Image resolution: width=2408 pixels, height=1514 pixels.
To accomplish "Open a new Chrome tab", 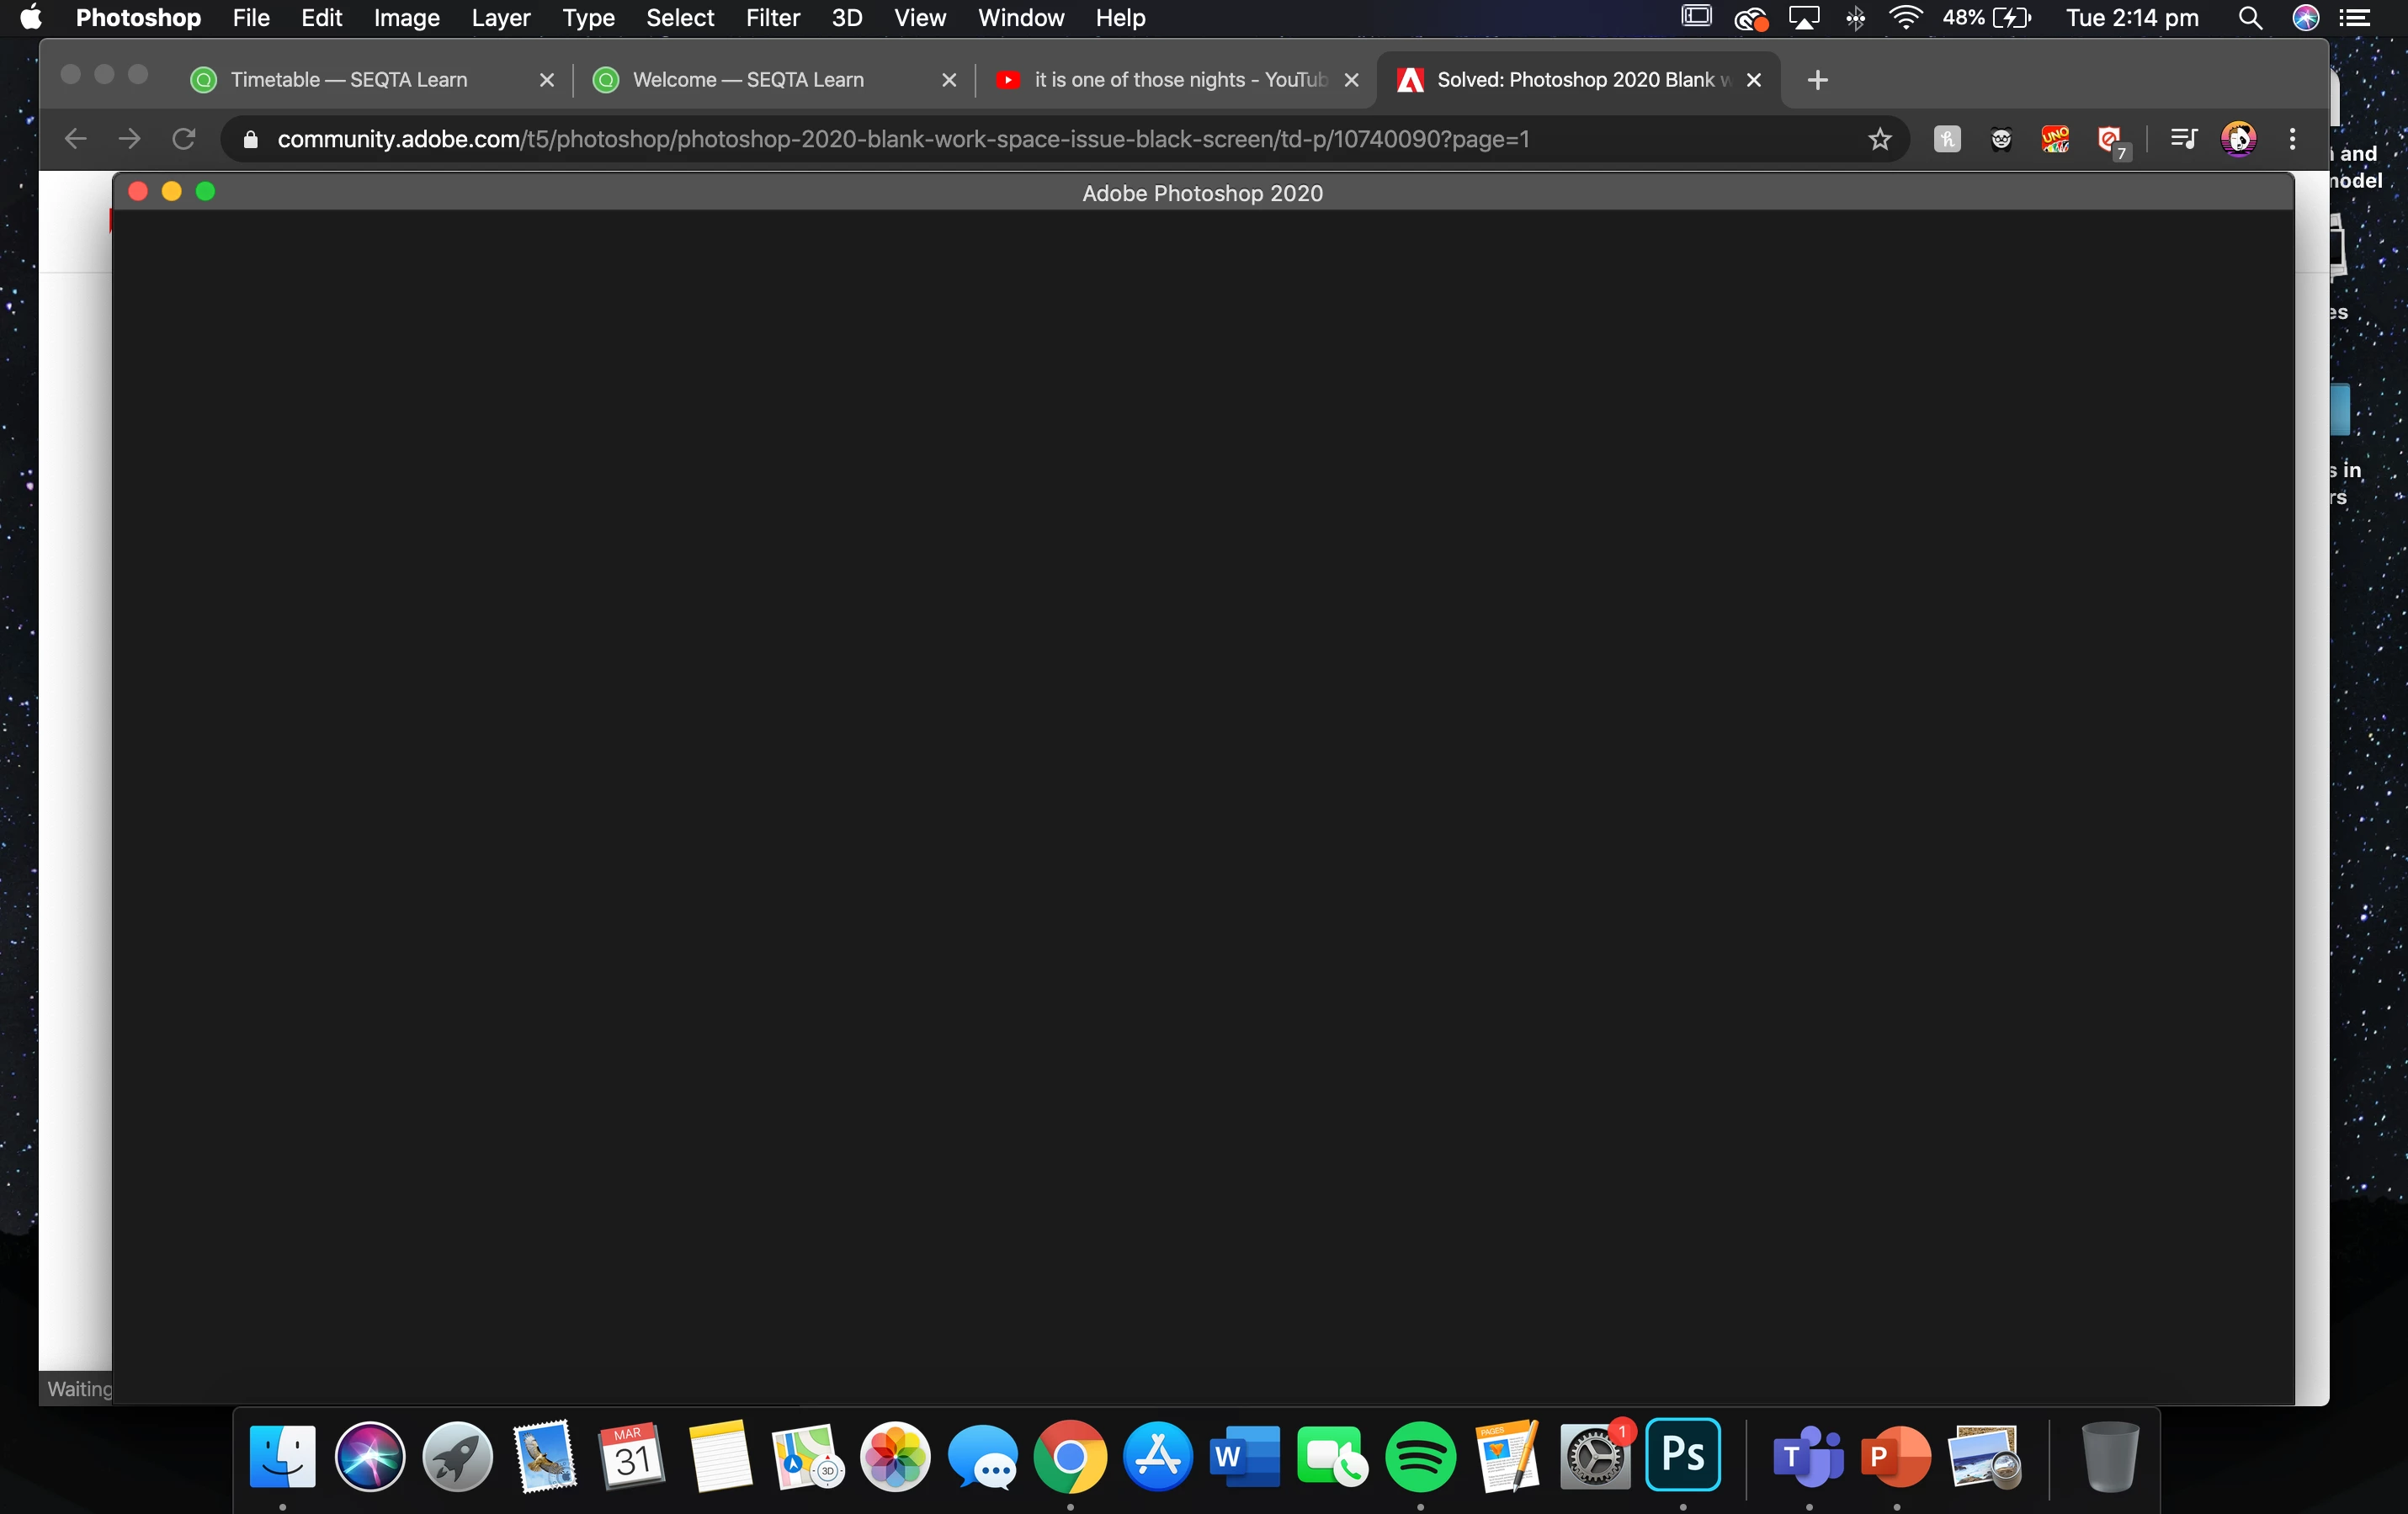I will 1818,80.
